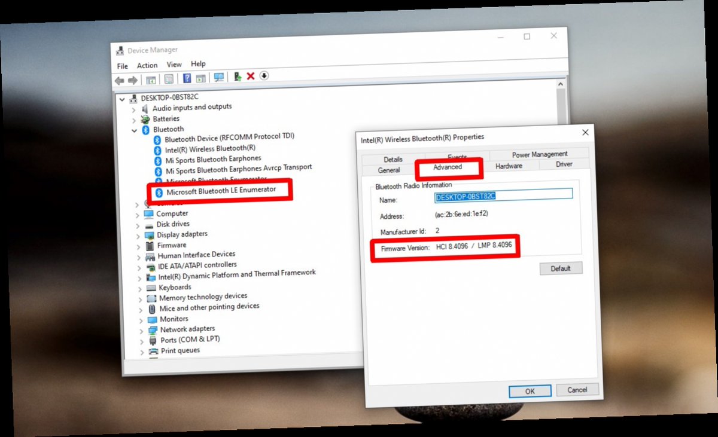Select the Mi Sports Bluetooth Earphones entry
This screenshot has width=718, height=437.
(212, 158)
